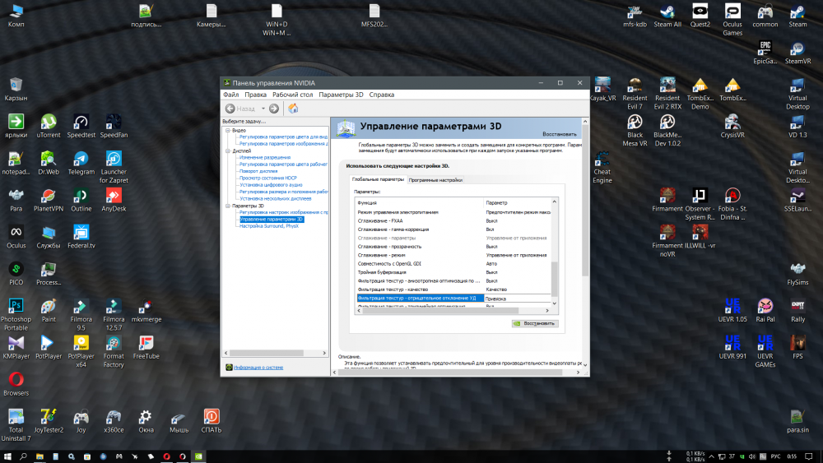Select Изменение разрешения in the task tree
The image size is (823, 463).
coord(264,157)
